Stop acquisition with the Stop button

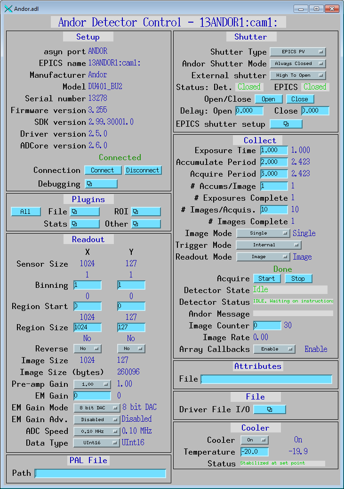pos(298,278)
